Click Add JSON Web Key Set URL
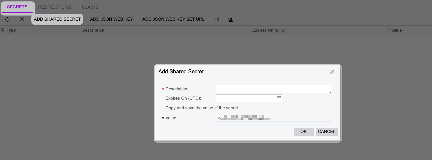432x160 pixels. tap(173, 19)
